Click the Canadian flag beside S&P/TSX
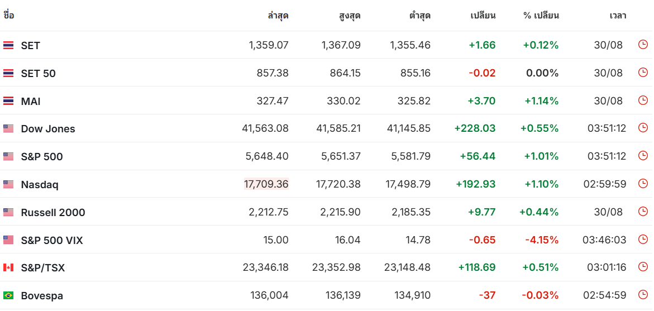 tap(8, 267)
